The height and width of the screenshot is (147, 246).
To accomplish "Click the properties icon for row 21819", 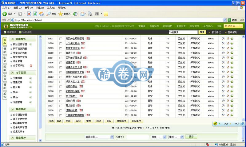I will [x=224, y=48].
